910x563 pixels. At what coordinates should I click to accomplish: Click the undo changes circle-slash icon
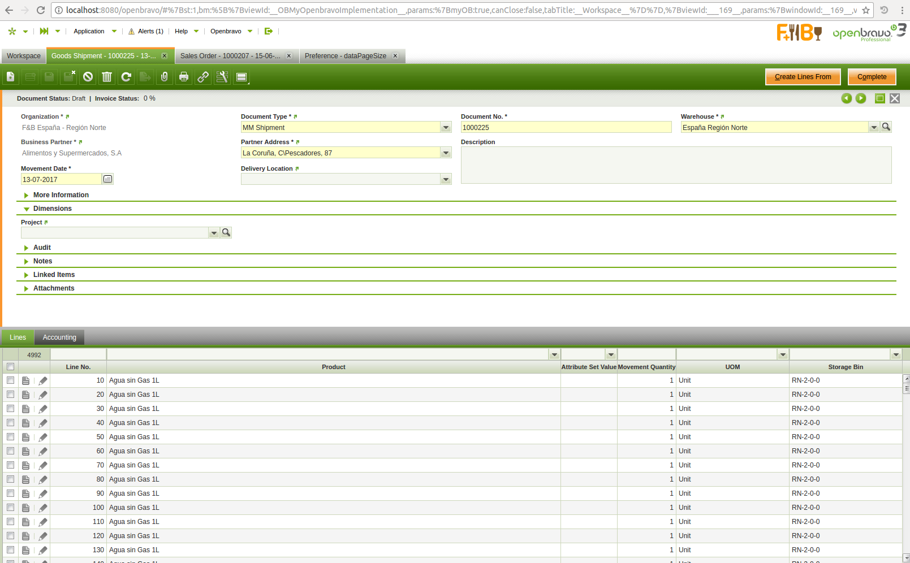click(x=88, y=77)
